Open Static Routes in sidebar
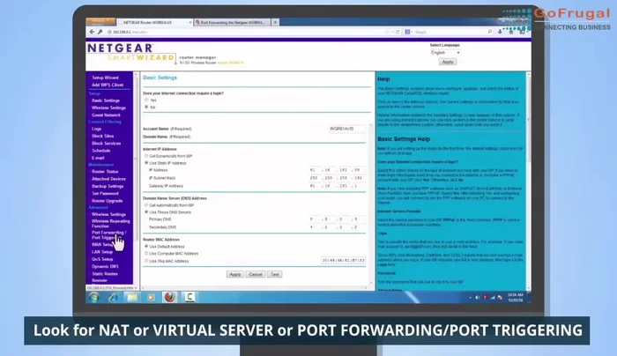617x356 pixels. 105,274
